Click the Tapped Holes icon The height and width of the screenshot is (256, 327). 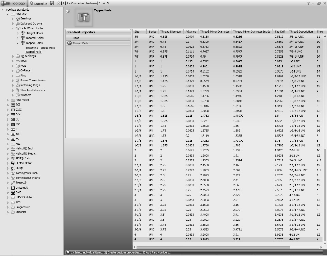click(x=23, y=43)
